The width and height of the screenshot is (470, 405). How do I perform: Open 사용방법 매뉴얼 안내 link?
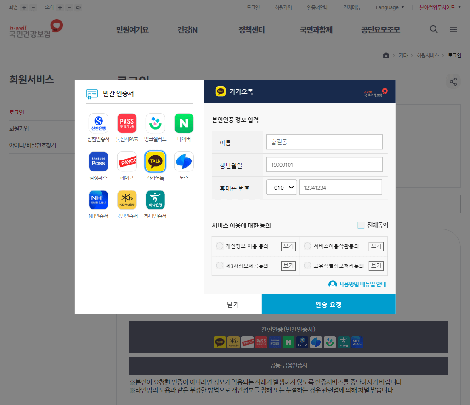click(x=357, y=284)
